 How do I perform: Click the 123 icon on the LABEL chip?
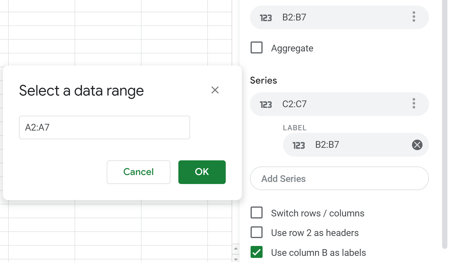pos(299,145)
